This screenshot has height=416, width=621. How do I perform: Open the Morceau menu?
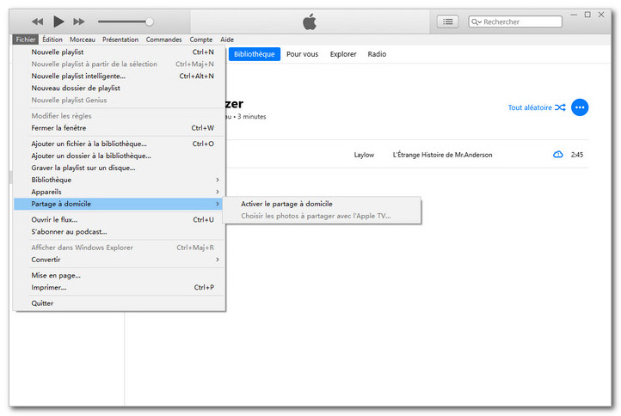(83, 40)
